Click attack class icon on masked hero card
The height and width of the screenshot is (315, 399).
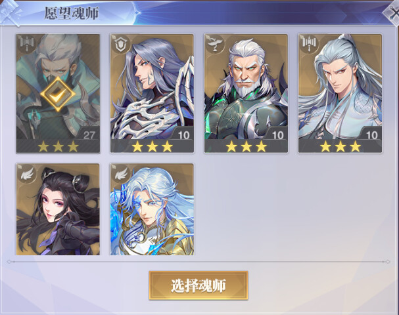pos(26,43)
